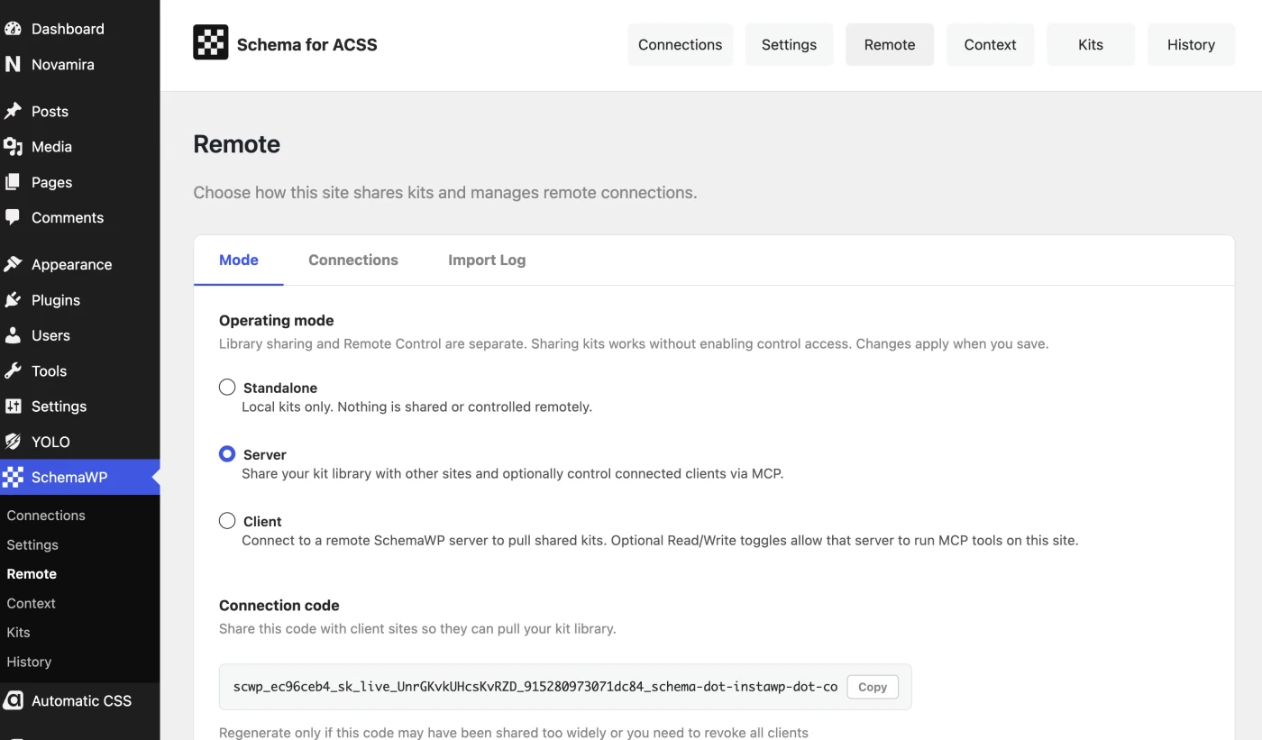Click the "Operating mode" section heading
The width and height of the screenshot is (1262, 740).
coord(277,320)
